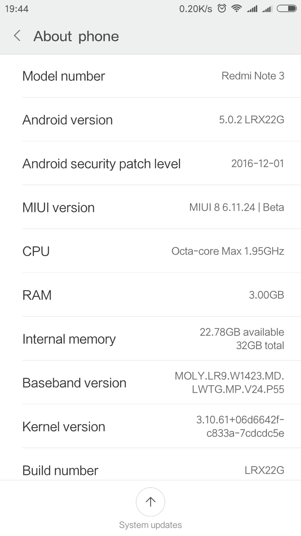Tap the clock showing 19:44
Viewport: 301px width, 536px height.
coord(17,9)
